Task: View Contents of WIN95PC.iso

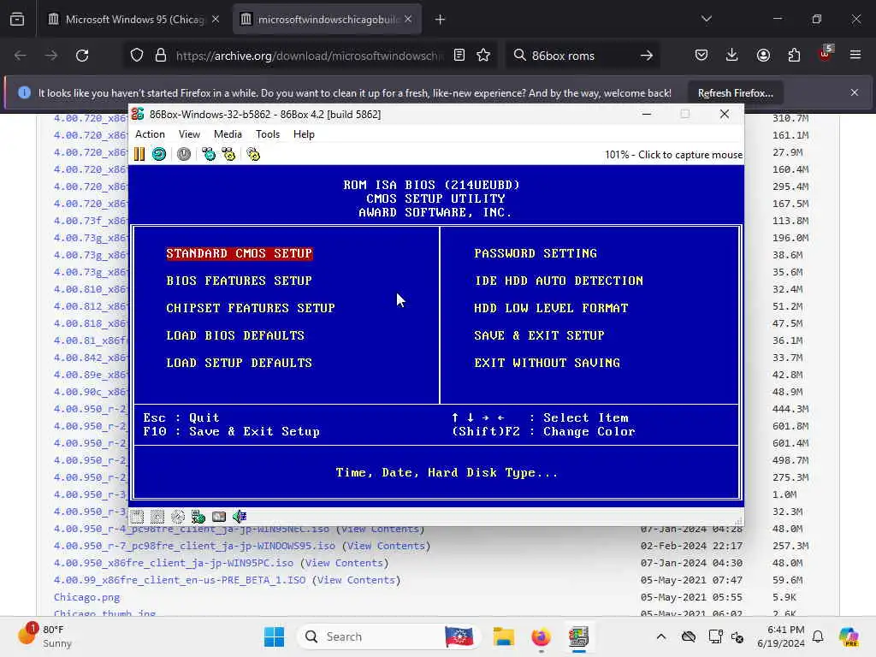Action: (x=344, y=563)
